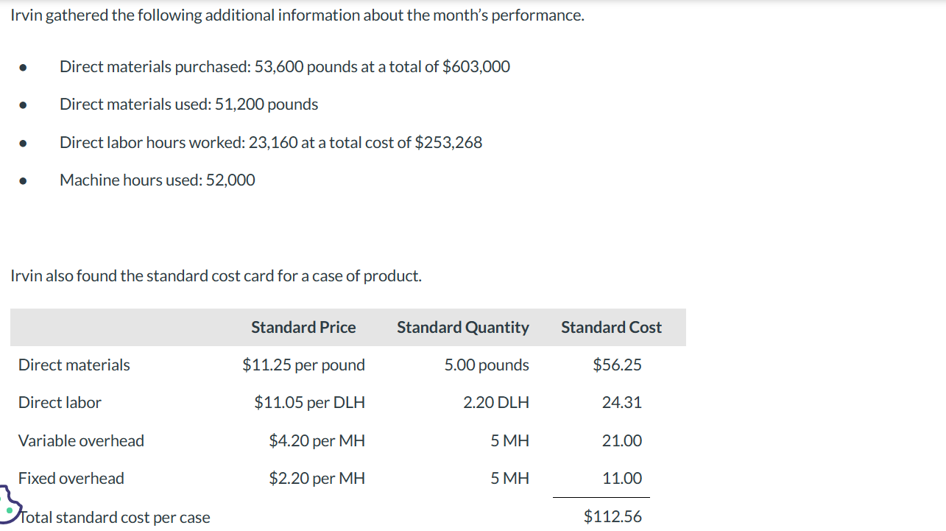Viewport: 946px width, 531px height.
Task: Select the Fixed overhead row label
Action: 71,479
